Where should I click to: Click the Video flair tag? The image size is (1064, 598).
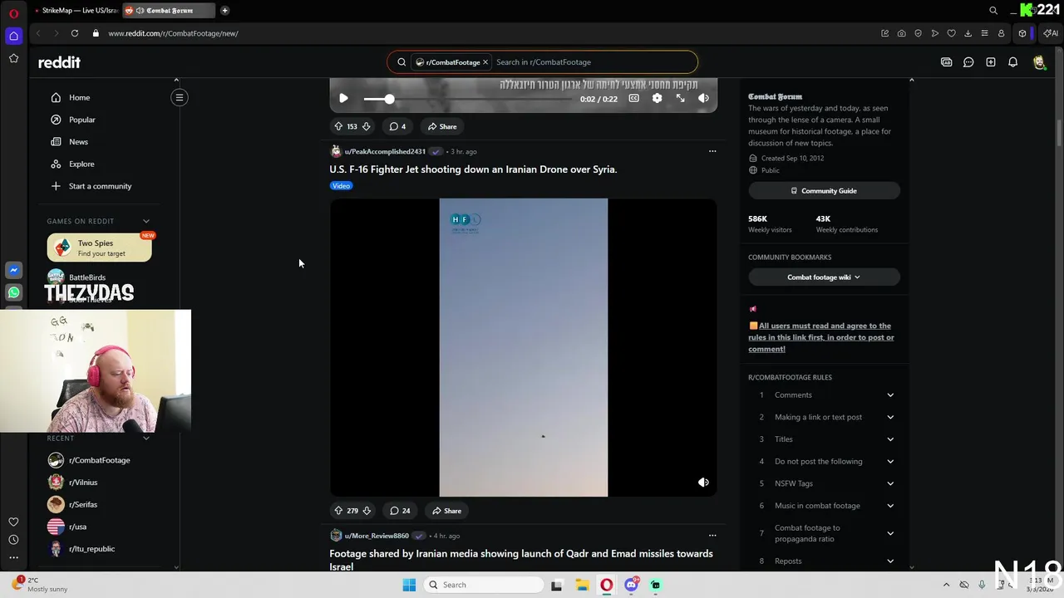341,186
